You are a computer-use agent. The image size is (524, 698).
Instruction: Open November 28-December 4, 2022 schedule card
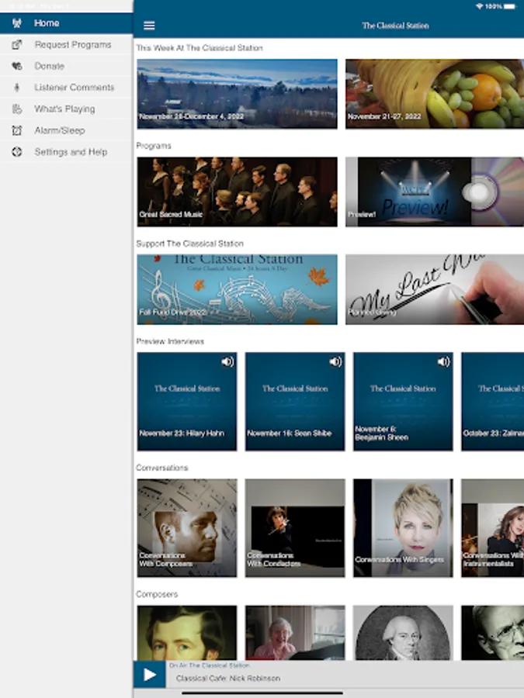pos(237,94)
